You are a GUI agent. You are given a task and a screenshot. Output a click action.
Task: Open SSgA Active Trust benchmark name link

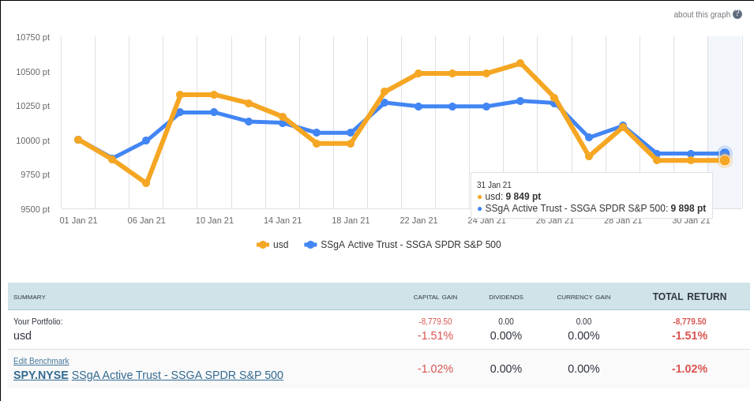click(x=177, y=375)
